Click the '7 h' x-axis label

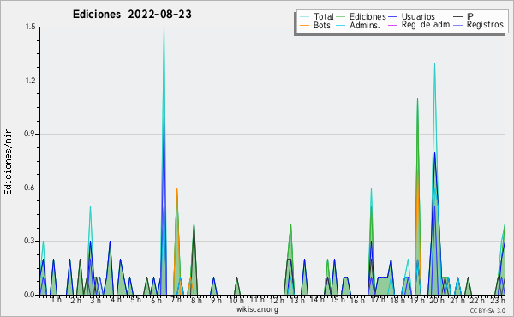[x=176, y=300]
